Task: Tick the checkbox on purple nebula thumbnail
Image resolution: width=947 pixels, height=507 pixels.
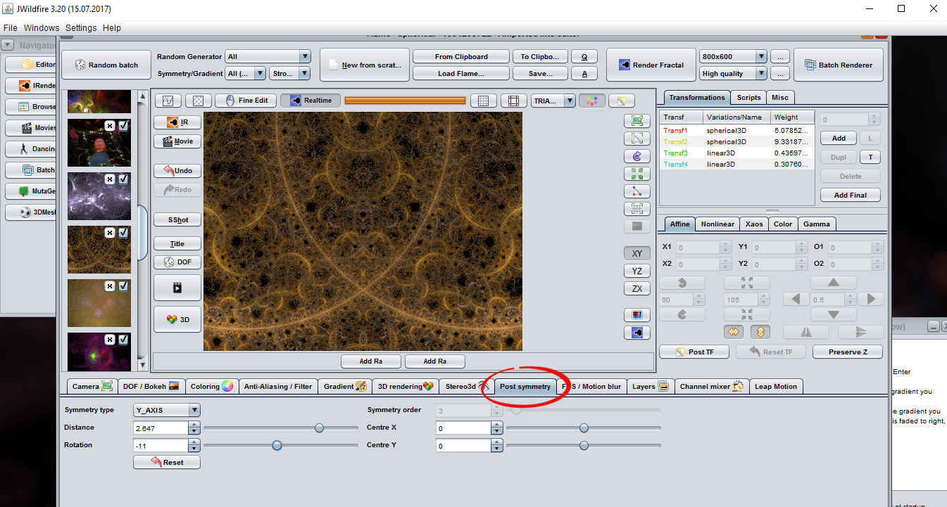Action: (x=123, y=179)
